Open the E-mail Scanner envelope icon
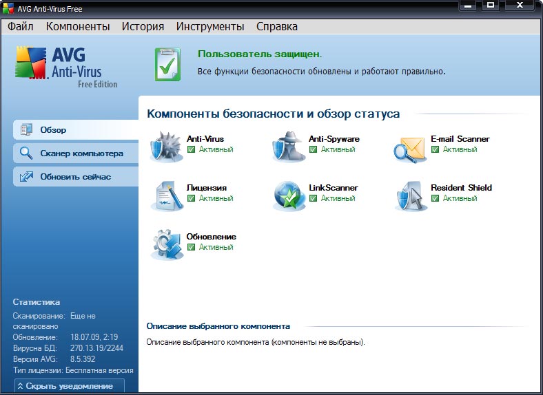 coord(411,147)
